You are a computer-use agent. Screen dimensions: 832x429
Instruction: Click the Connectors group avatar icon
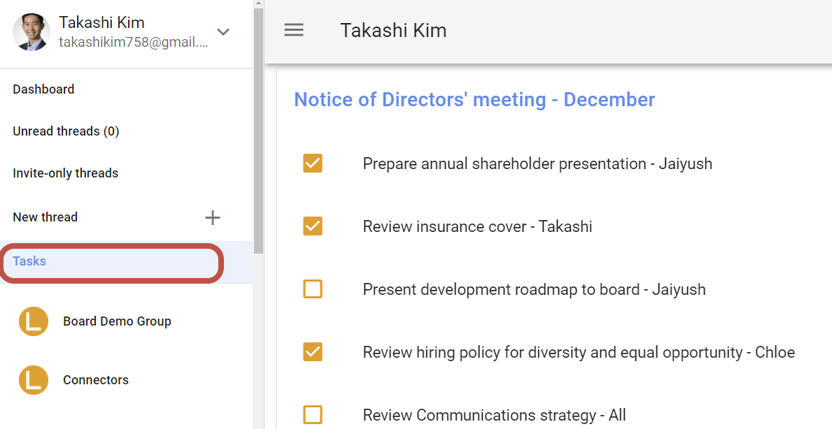(34, 380)
